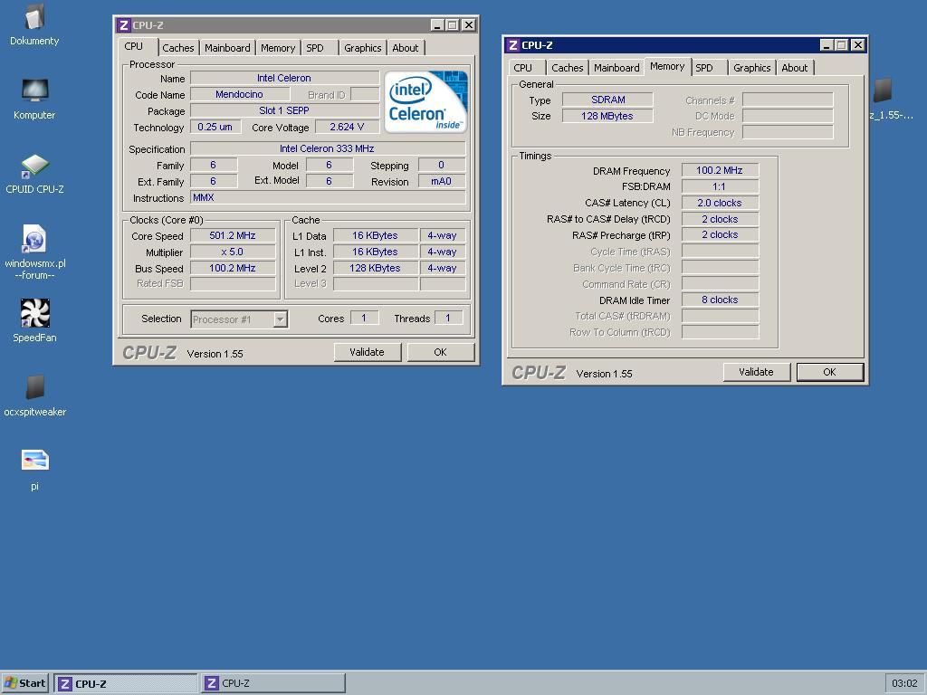The image size is (927, 695).
Task: Click the x 5.0 multiplier value
Action: point(233,252)
